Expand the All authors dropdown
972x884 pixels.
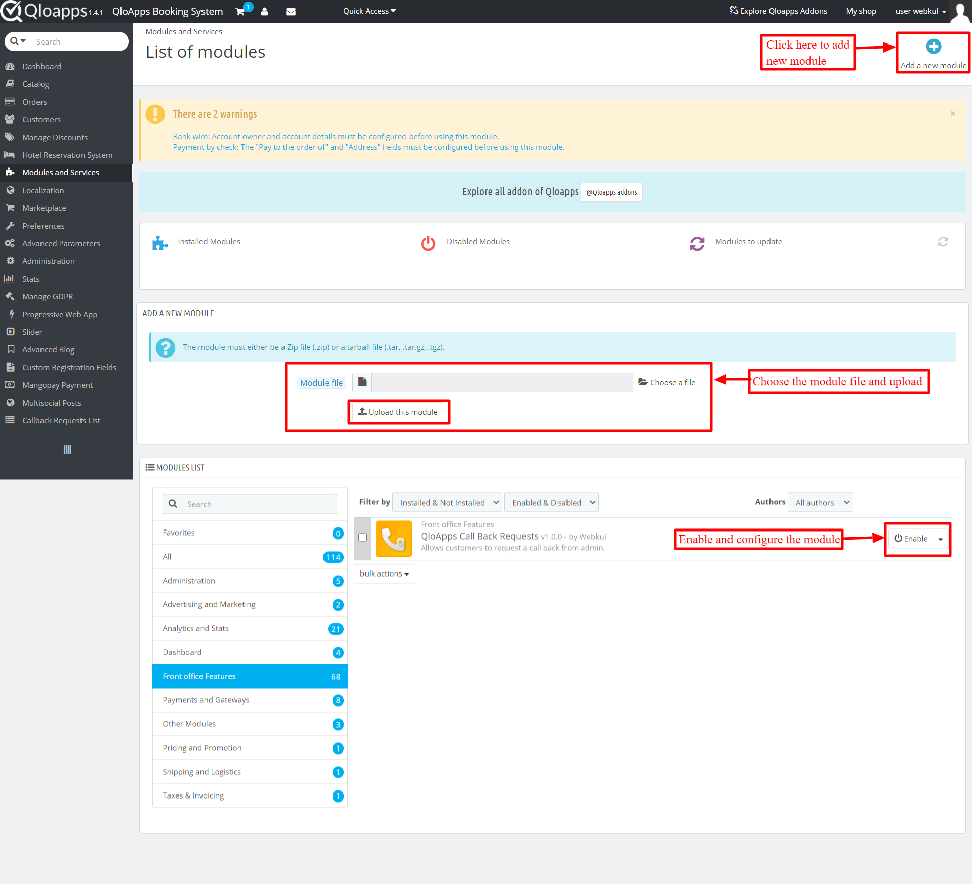pos(820,503)
